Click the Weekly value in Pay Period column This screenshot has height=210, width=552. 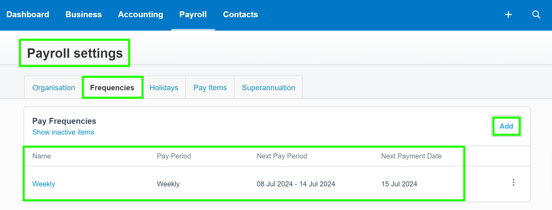[x=168, y=184]
